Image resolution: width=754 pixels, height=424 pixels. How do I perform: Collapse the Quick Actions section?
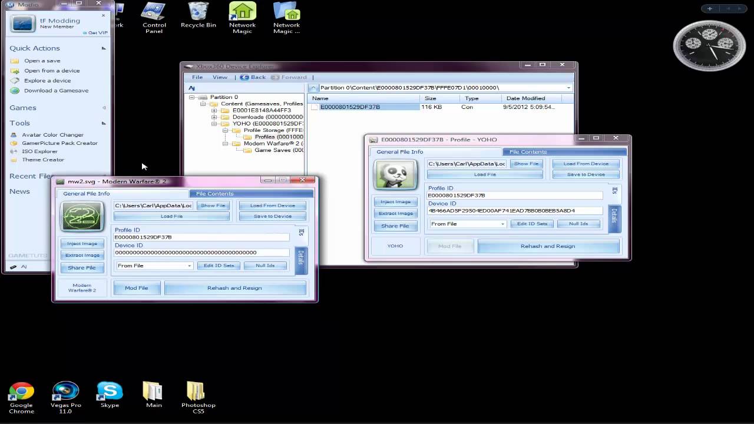pyautogui.click(x=104, y=48)
